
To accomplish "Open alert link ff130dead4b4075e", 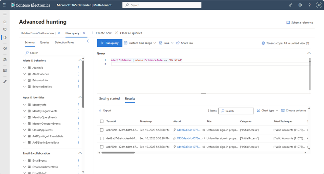I will click(x=189, y=138).
